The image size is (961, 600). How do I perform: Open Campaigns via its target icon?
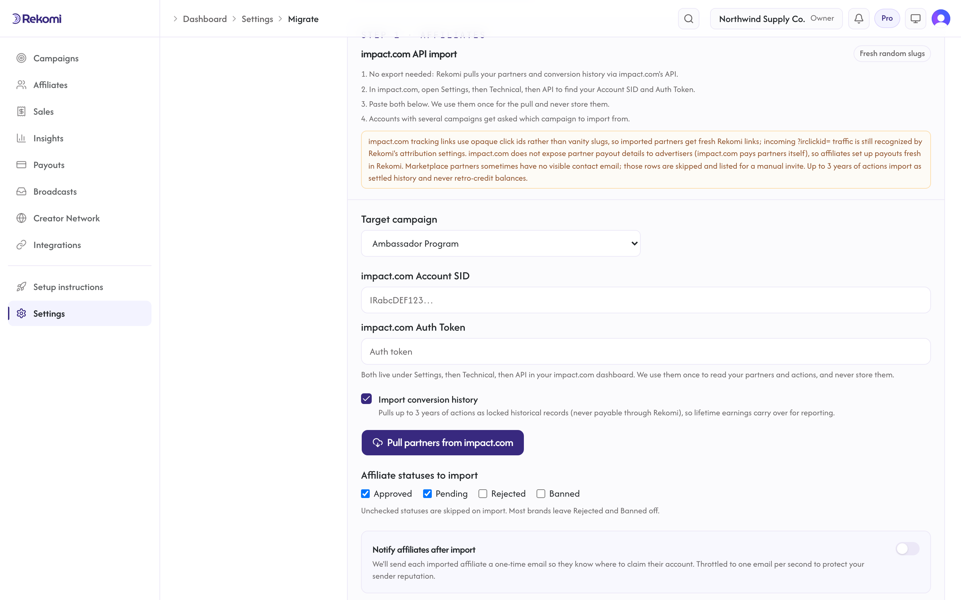pyautogui.click(x=21, y=58)
